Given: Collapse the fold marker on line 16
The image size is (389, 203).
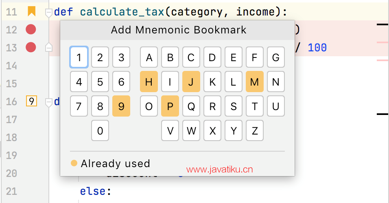Looking at the screenshot, I should point(48,102).
